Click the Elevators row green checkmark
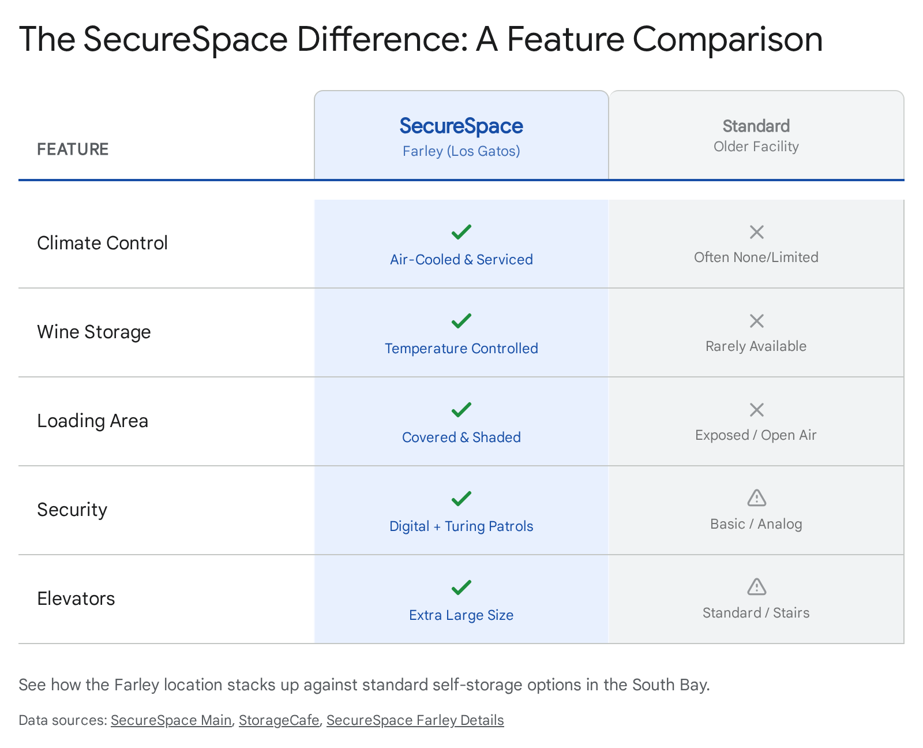This screenshot has height=748, width=923. coord(461,588)
